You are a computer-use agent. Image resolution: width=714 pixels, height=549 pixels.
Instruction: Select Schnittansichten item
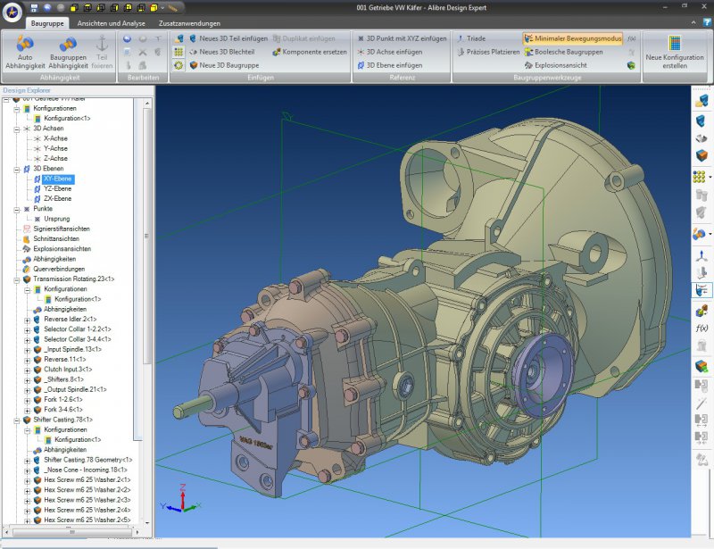(56, 238)
